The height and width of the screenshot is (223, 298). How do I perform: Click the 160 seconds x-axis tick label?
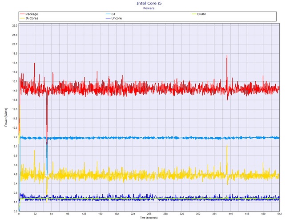pos(101,214)
